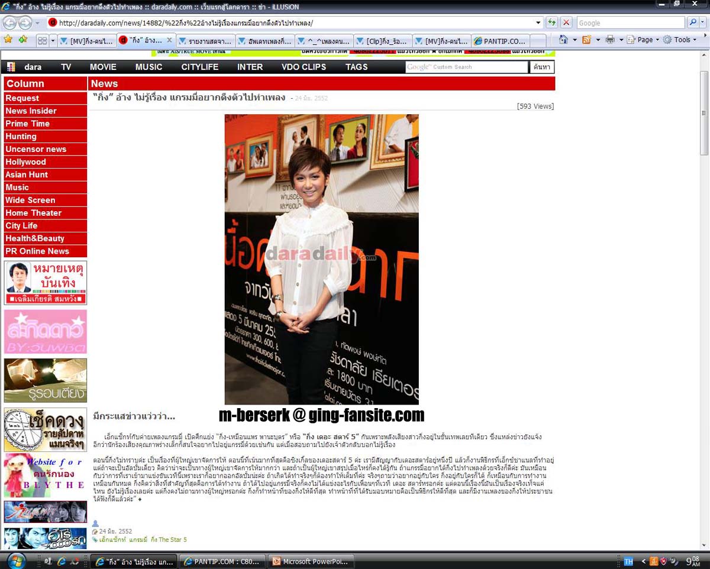The width and height of the screenshot is (710, 569).
Task: Click the Add to Favorites star-plus icon
Action: (x=23, y=40)
